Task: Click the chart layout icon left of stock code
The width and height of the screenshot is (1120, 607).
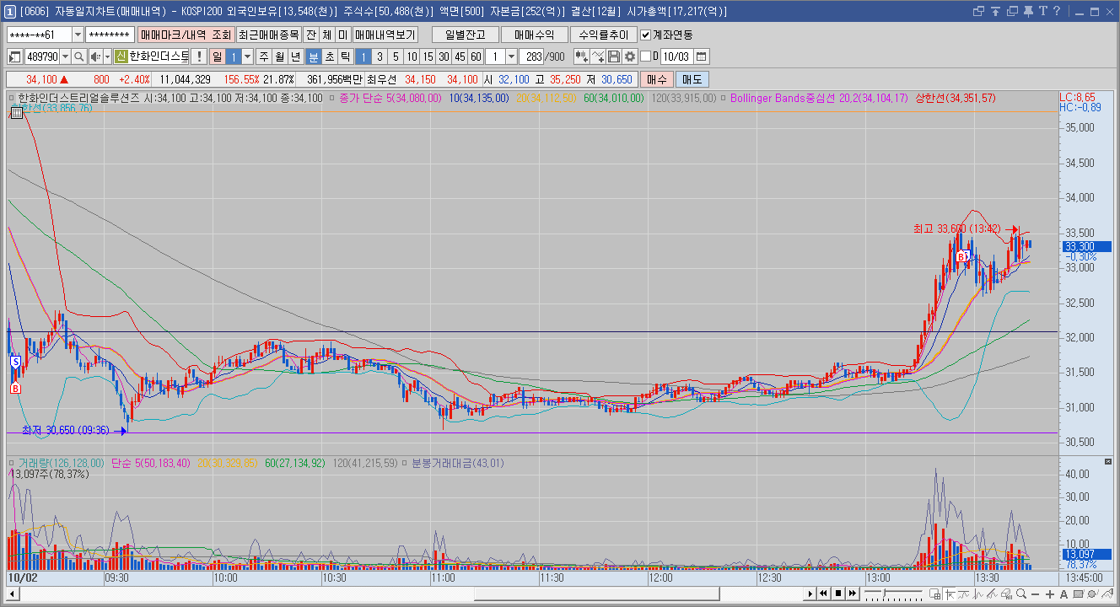Action: coord(14,56)
